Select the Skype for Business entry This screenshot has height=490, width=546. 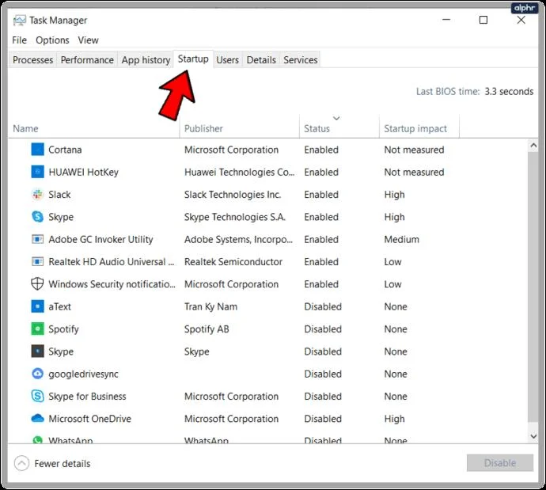[87, 397]
